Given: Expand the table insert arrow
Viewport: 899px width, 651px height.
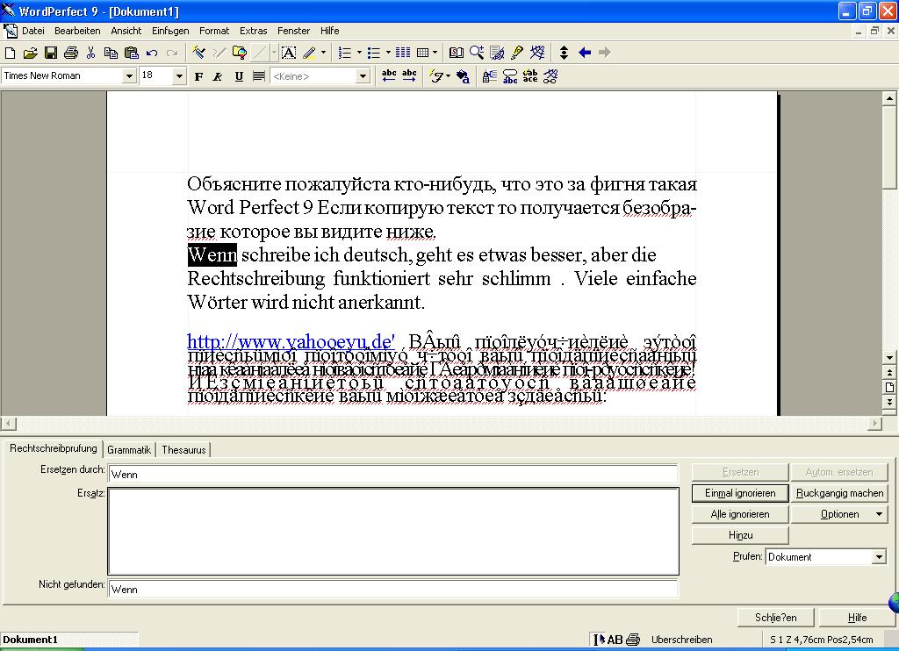Looking at the screenshot, I should tap(435, 54).
